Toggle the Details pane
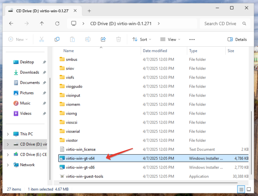Screen dimensions: 258x196 click(x=237, y=40)
